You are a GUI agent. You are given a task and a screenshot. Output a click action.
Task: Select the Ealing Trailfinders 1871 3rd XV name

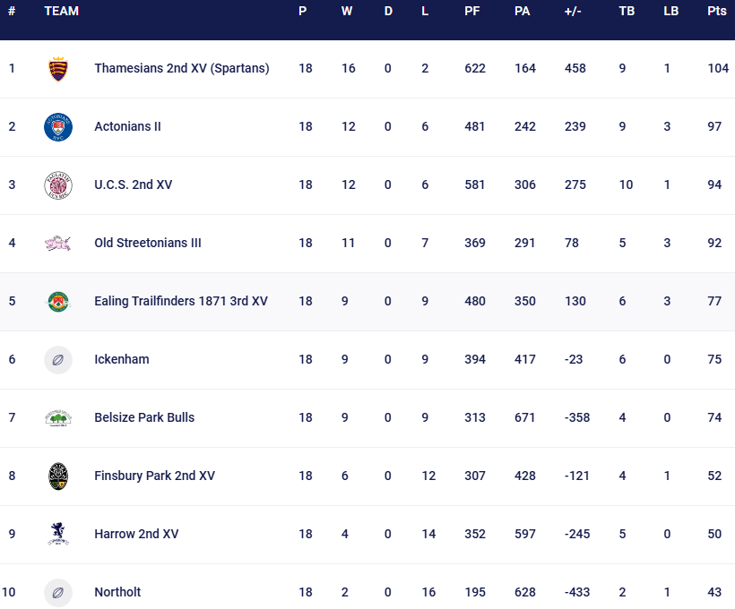tap(181, 301)
